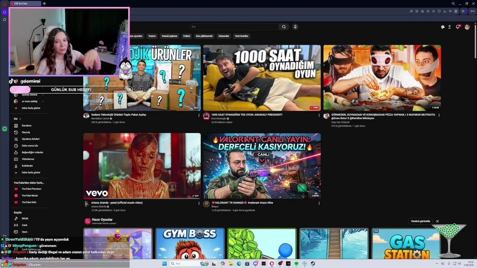Open Opera bookmarks heart icon in toolbar
The height and width of the screenshot is (268, 477).
click(439, 11)
